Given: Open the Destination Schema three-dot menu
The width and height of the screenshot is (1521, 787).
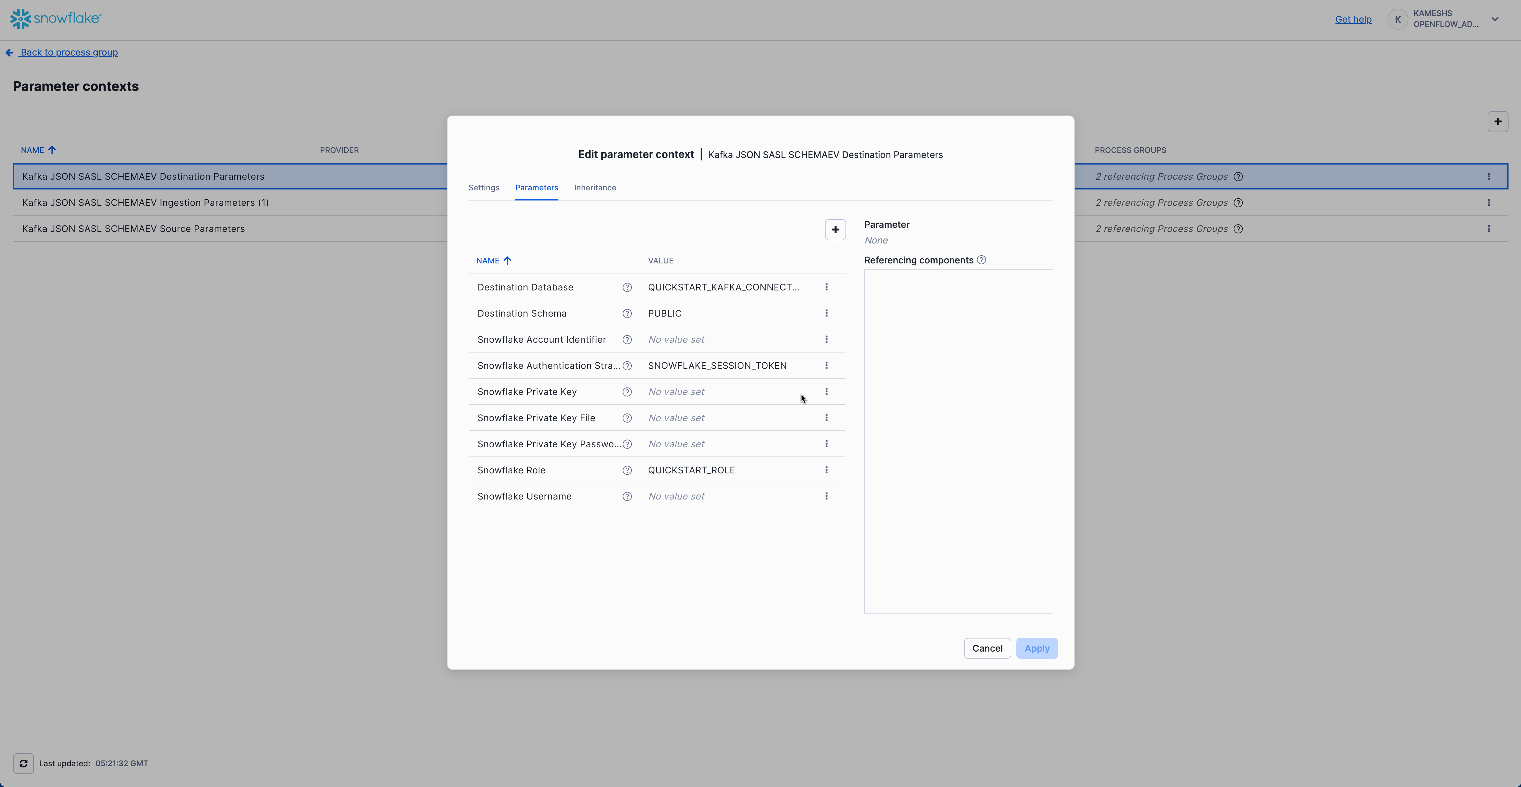Looking at the screenshot, I should [826, 313].
